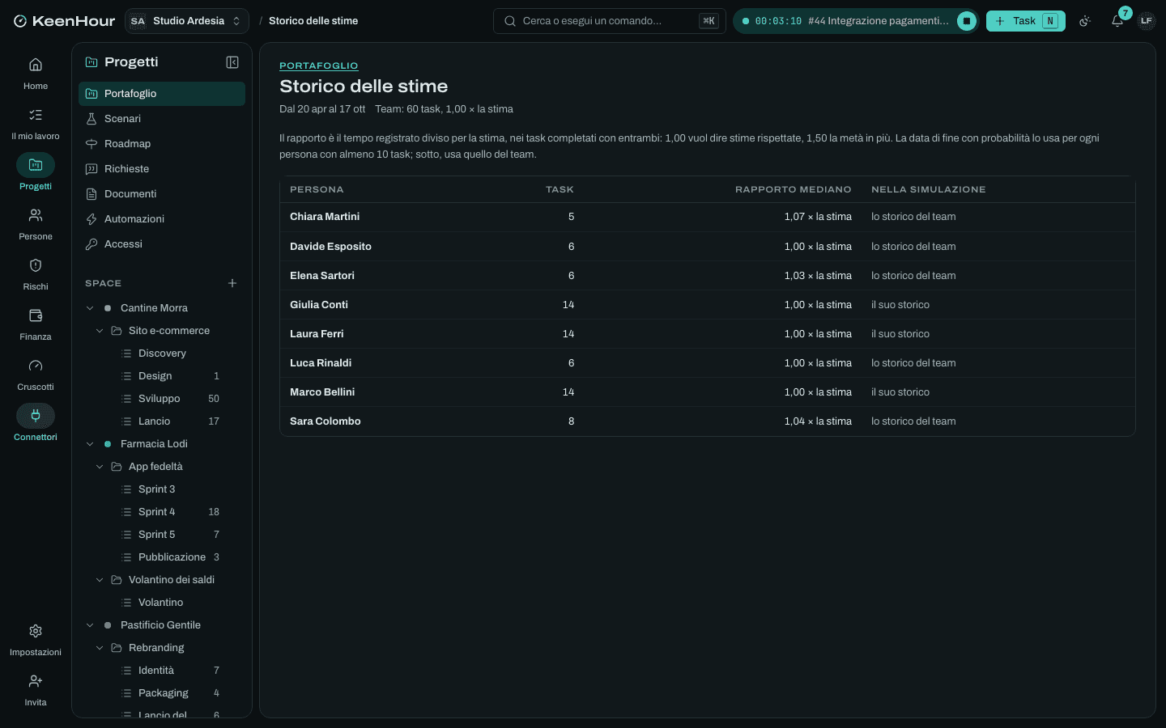Open Richieste menu item

tap(162, 169)
